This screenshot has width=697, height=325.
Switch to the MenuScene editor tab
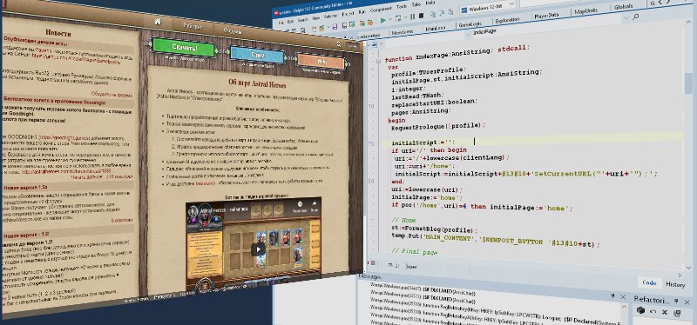coord(403,32)
